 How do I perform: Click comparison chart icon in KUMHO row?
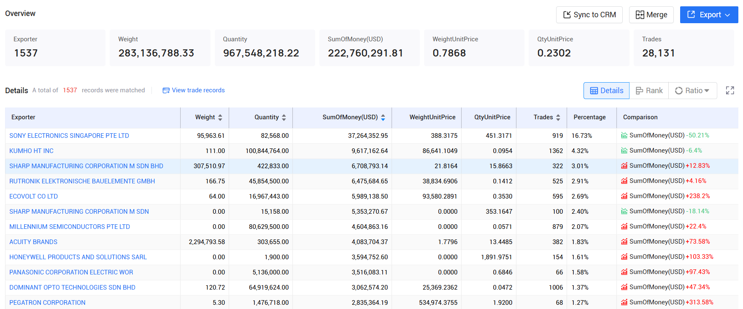click(624, 150)
